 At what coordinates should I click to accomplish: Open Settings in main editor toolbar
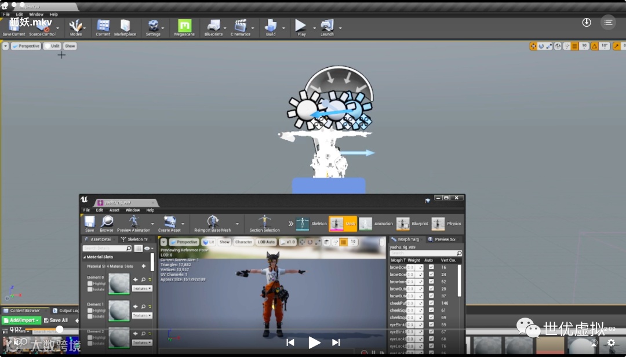153,28
